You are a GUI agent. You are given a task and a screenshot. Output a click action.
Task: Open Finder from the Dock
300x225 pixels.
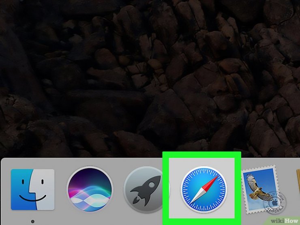32,189
